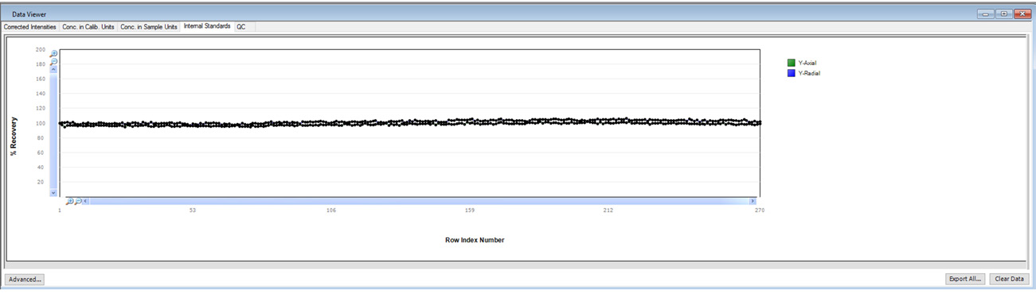Click the green Y-Axial legend swatch
Viewport: 1036px width, 293px height.
791,63
